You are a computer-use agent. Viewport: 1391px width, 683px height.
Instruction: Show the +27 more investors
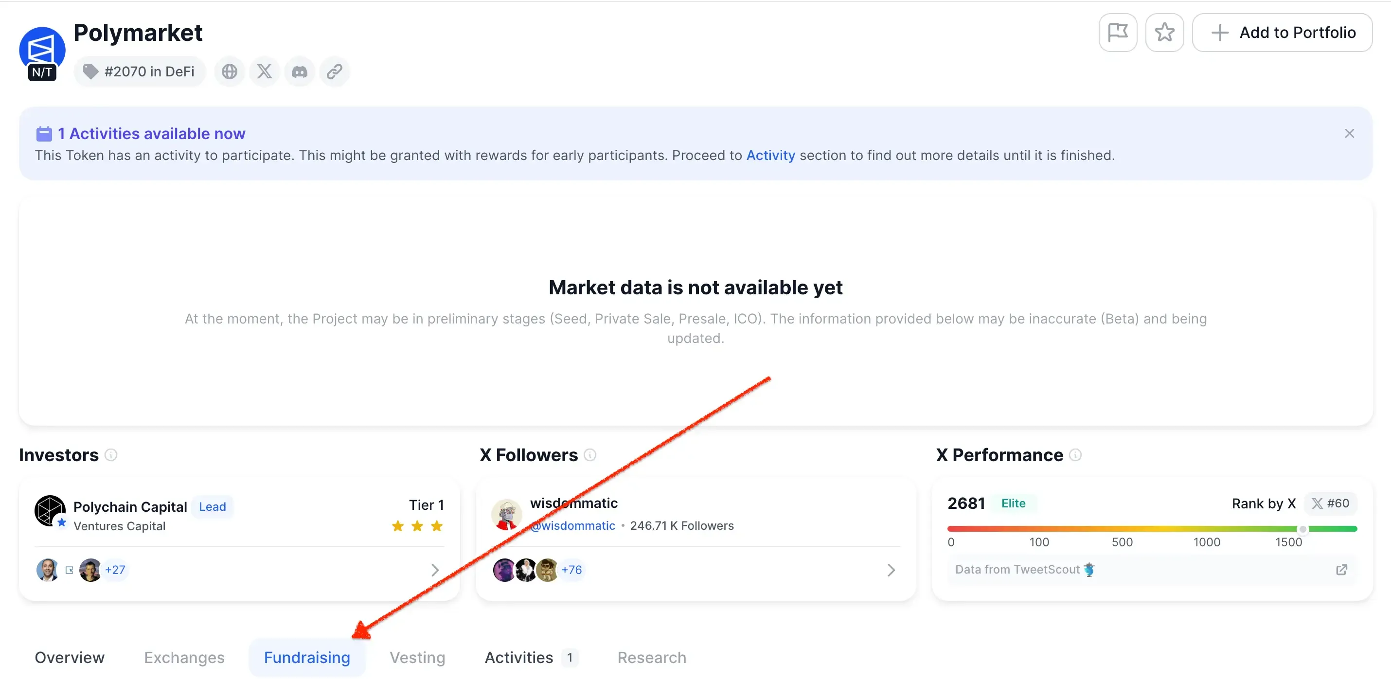tap(115, 570)
